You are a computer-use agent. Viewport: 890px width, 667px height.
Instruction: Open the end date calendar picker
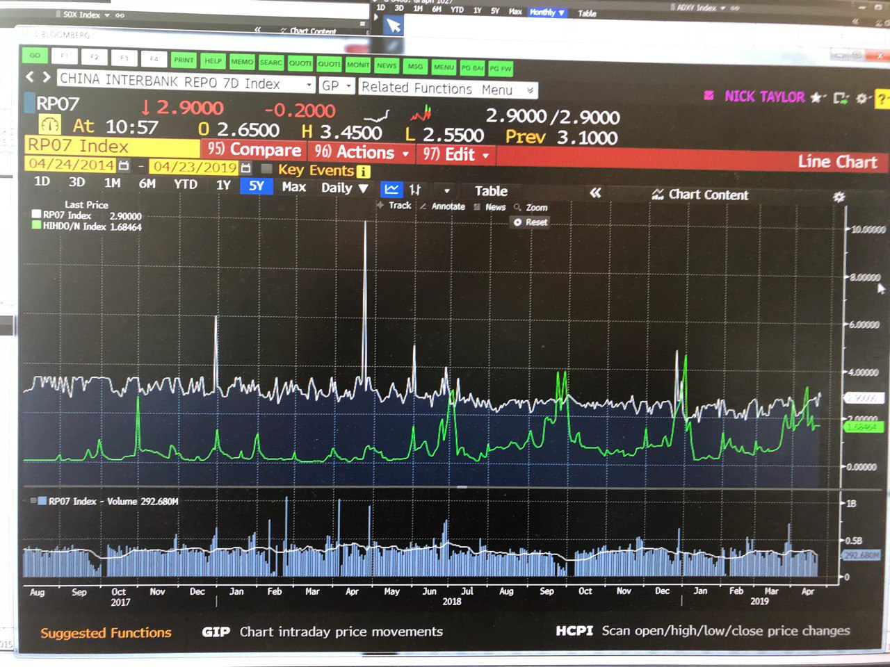pyautogui.click(x=245, y=168)
